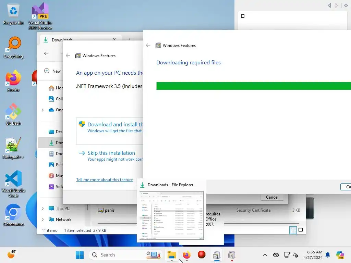Select the penis file in the list
The height and width of the screenshot is (263, 351).
[107, 210]
